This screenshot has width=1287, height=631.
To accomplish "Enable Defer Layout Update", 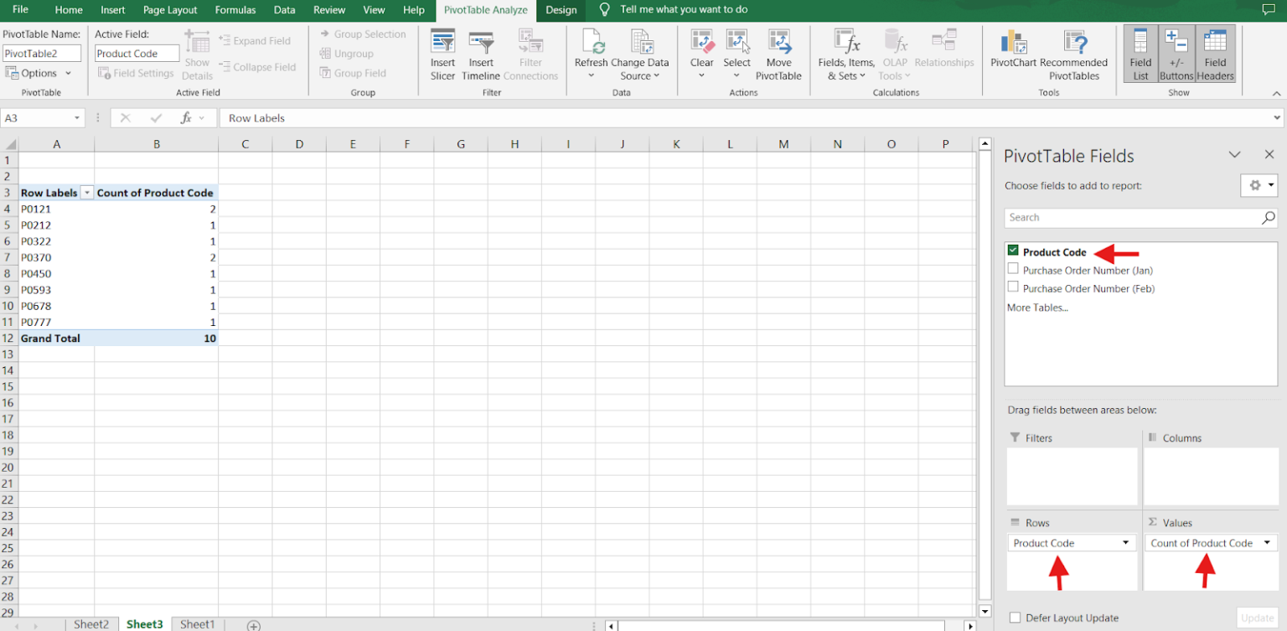I will (1015, 618).
